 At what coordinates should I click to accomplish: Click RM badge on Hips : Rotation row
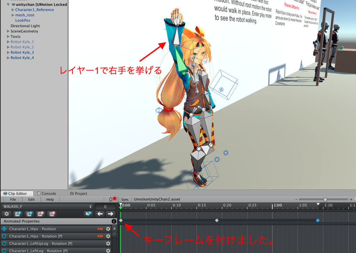coord(100,236)
